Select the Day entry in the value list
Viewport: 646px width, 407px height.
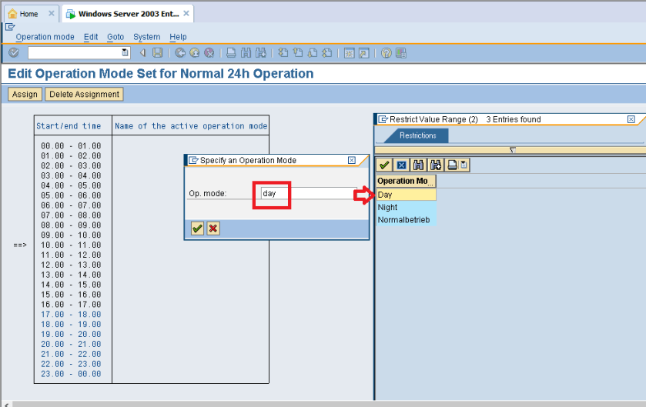pyautogui.click(x=406, y=195)
